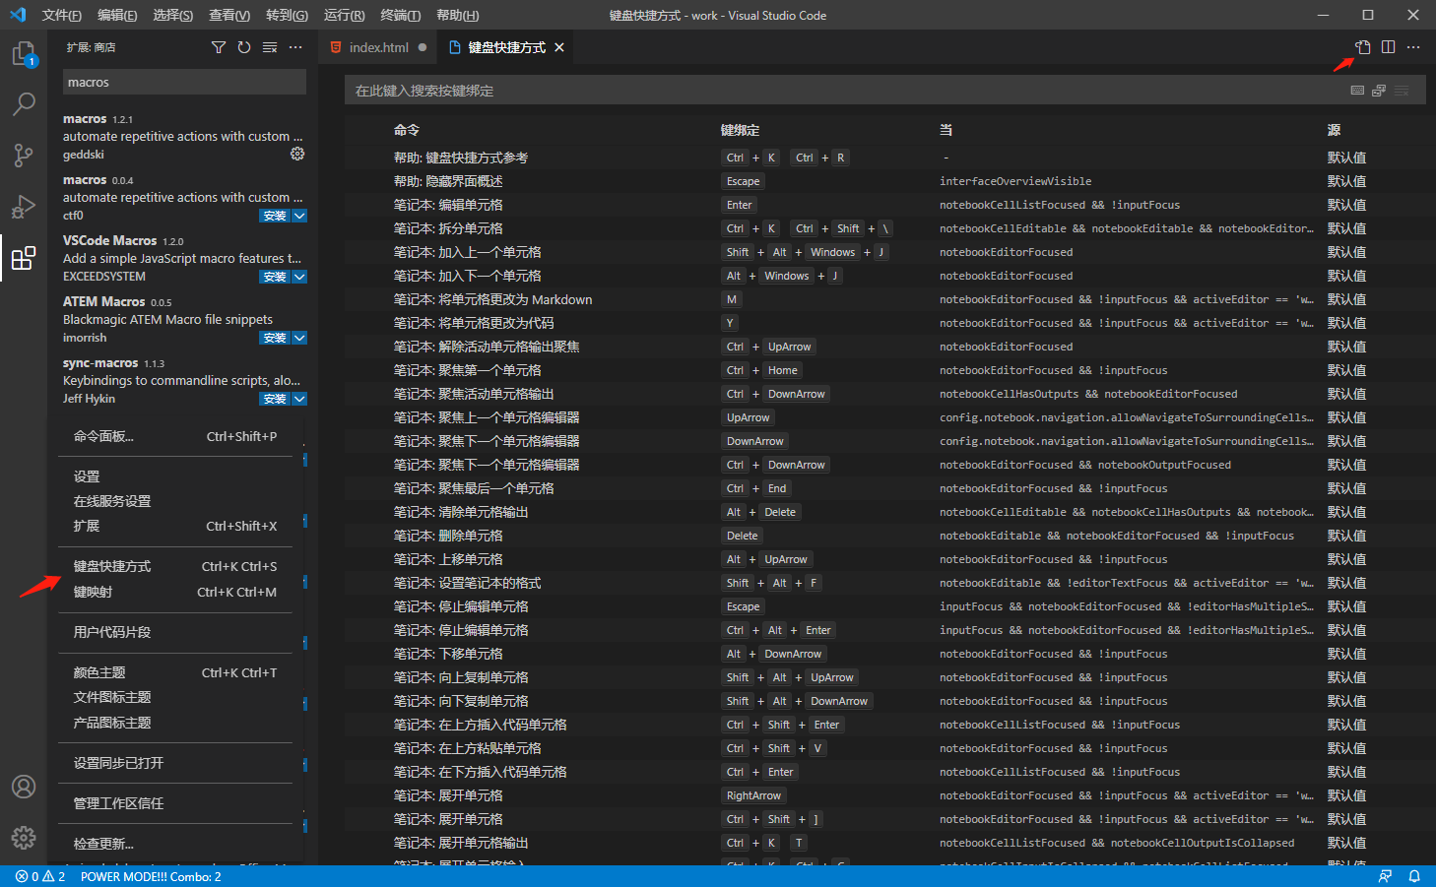Select 命令面板... in the manage menu
This screenshot has width=1436, height=887.
(175, 436)
